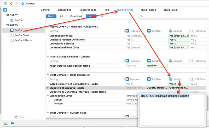Click the $(SRCROOT)/JianDao-Bridging-Header.h text in popup

[x=165, y=96]
